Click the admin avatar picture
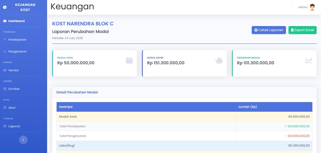Image resolution: width=321 pixels, height=153 pixels. 312,7
